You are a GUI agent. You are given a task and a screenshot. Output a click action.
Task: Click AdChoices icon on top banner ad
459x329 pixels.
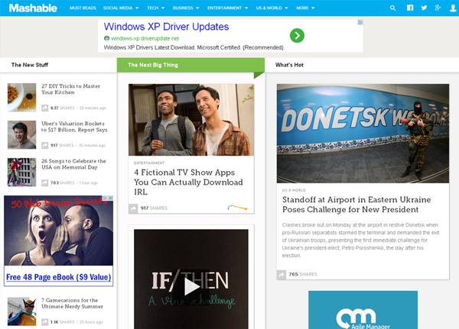[x=360, y=22]
